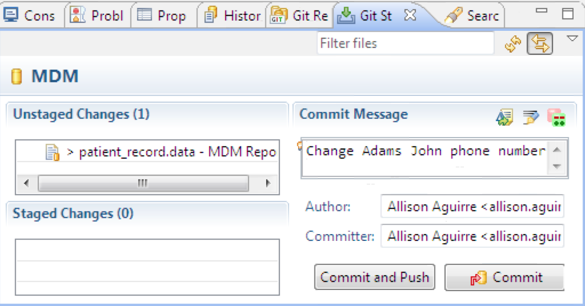Select the patient_record.data file in Unstaged Changes
This screenshot has height=306, width=585.
pos(161,152)
